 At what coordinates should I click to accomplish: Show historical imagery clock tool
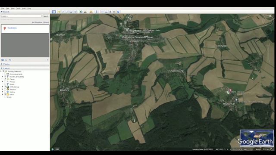pos(81,12)
